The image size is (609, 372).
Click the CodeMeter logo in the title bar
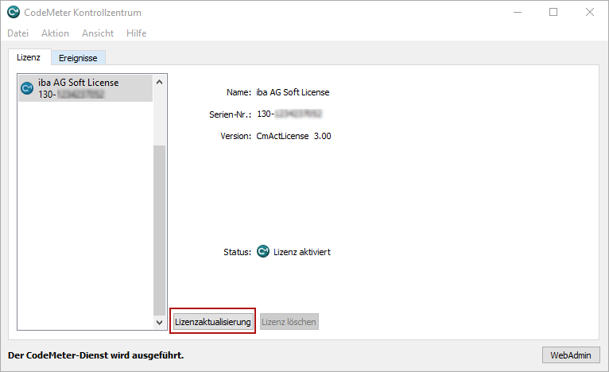pyautogui.click(x=14, y=12)
